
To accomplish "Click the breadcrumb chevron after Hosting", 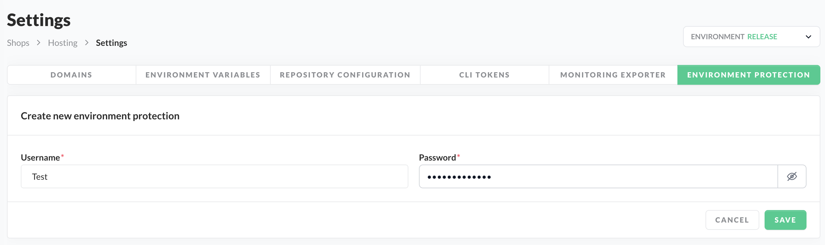I will (x=87, y=43).
